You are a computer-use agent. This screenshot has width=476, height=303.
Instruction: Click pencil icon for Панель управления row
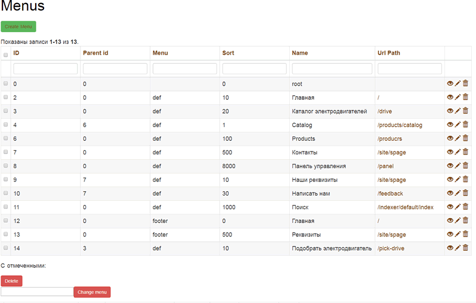458,166
